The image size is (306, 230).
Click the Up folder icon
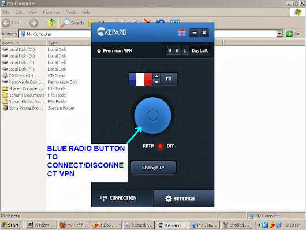[x=51, y=23]
